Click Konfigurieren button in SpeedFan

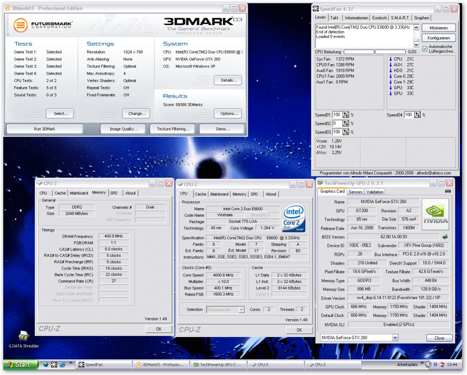tap(438, 38)
